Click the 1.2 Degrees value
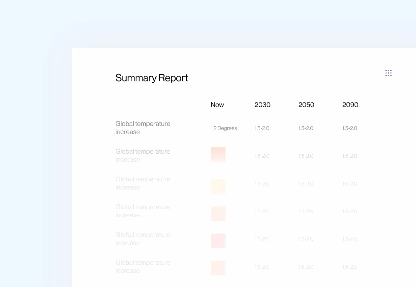 coord(224,128)
